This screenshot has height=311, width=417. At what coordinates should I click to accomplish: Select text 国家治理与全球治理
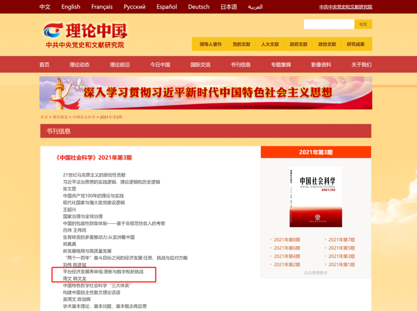click(83, 216)
